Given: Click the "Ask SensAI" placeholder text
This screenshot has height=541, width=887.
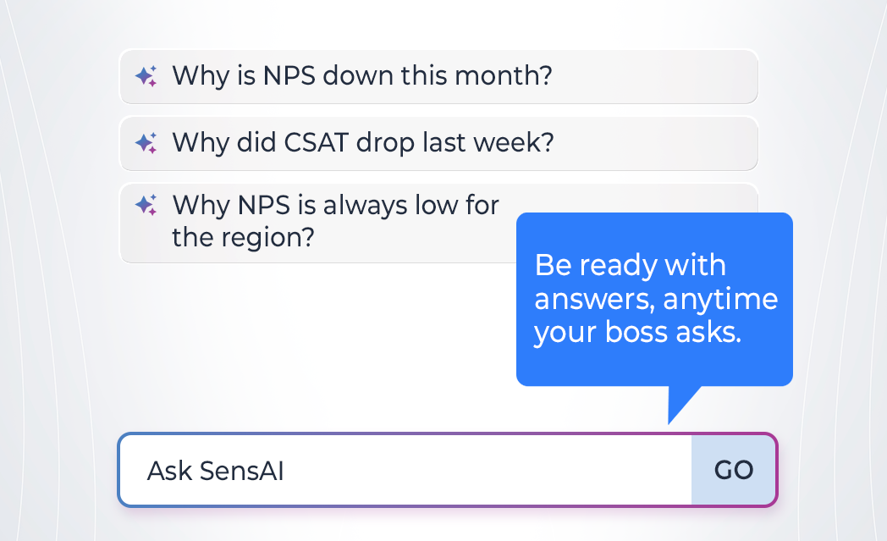Looking at the screenshot, I should pyautogui.click(x=215, y=472).
